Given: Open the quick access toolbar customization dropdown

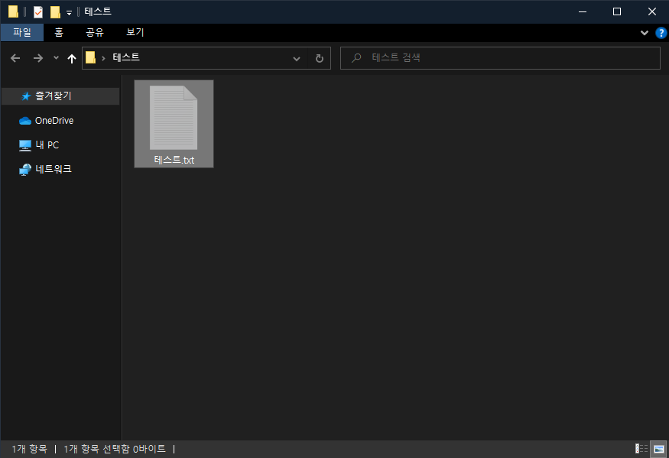Looking at the screenshot, I should pyautogui.click(x=67, y=11).
